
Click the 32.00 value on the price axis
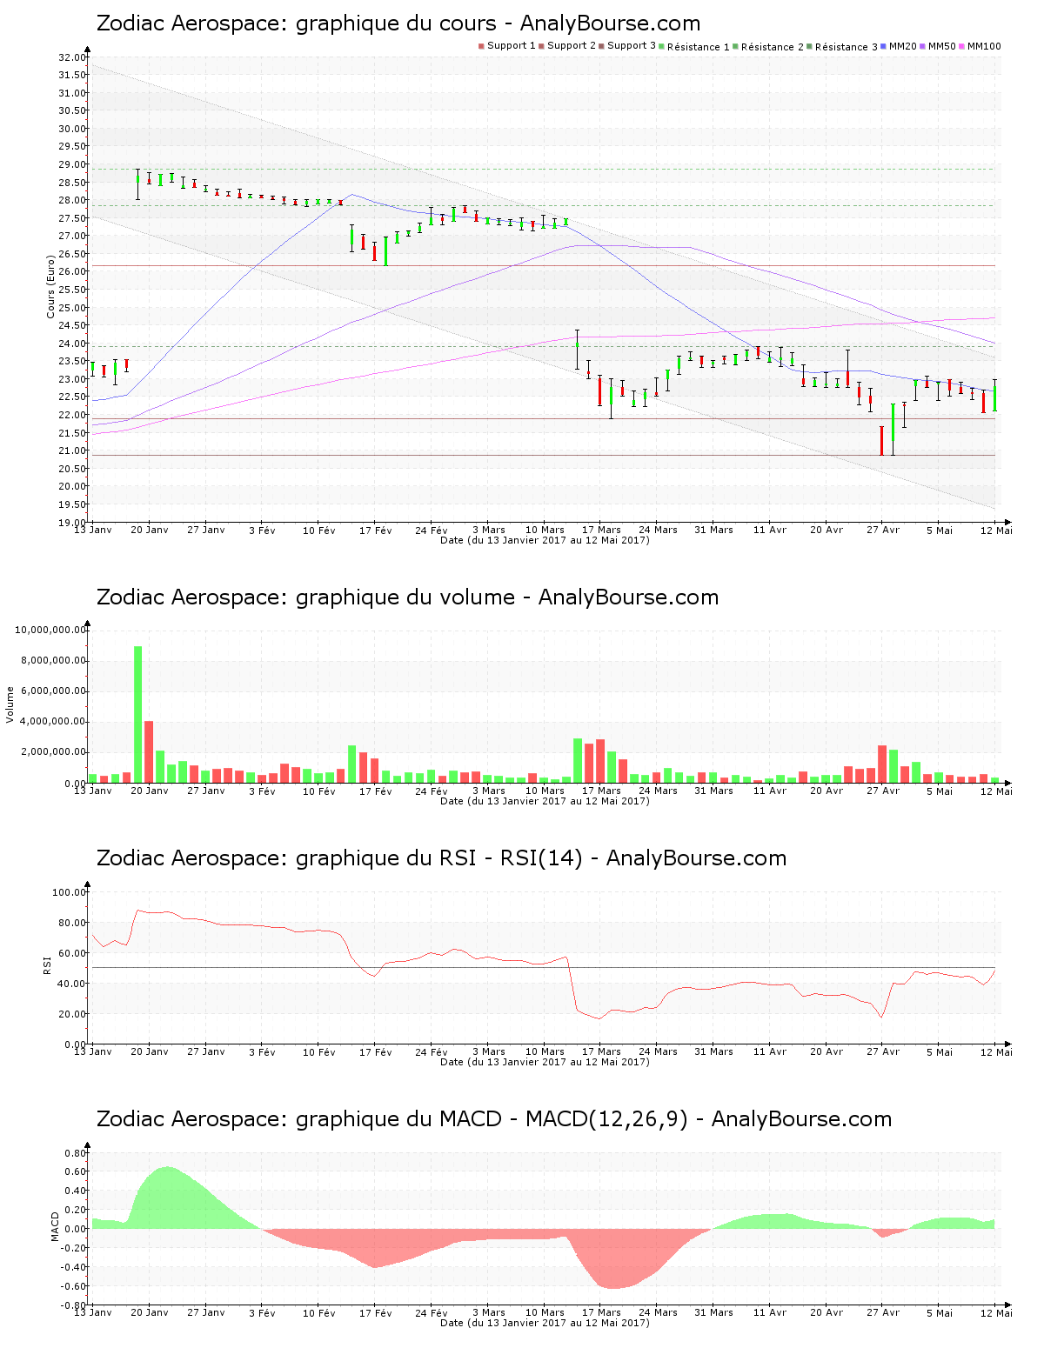click(72, 57)
